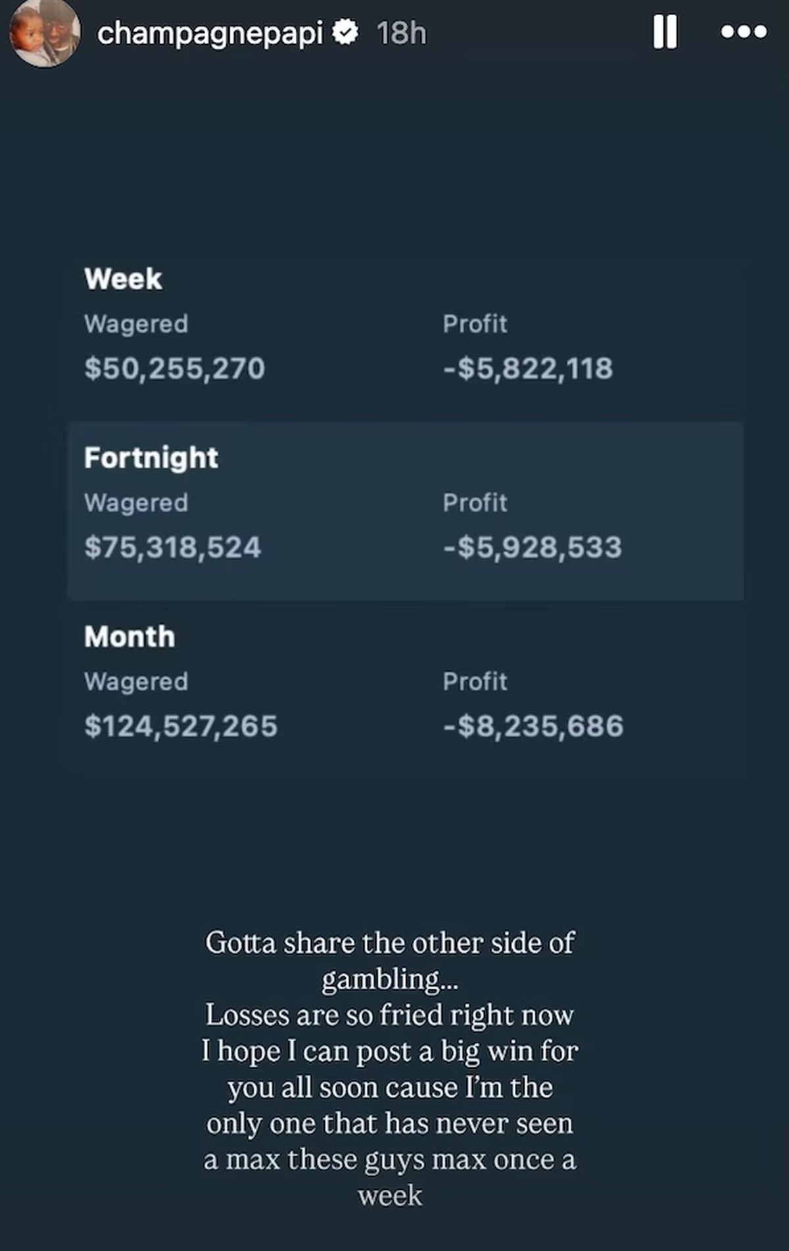Image resolution: width=789 pixels, height=1251 pixels.
Task: Click the 18h timestamp
Action: tap(401, 33)
